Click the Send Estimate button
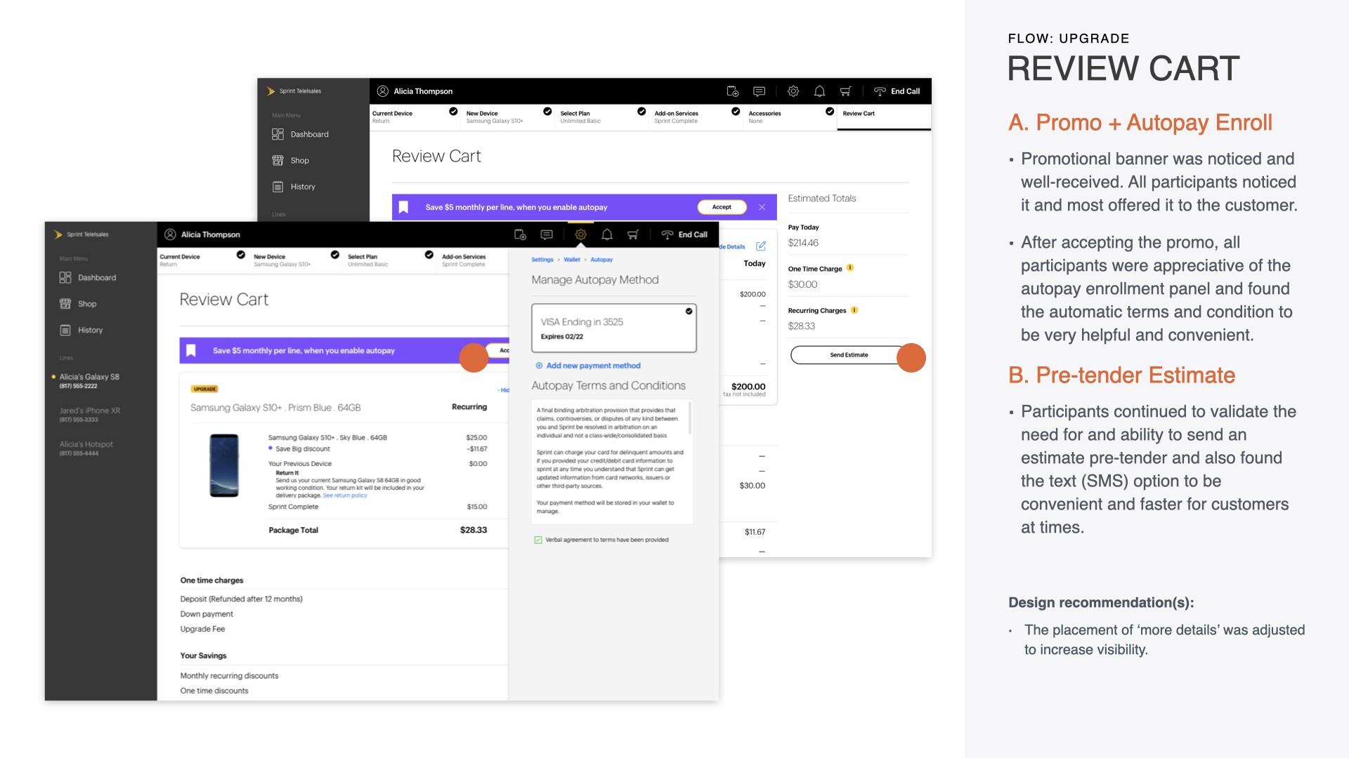 pos(849,355)
